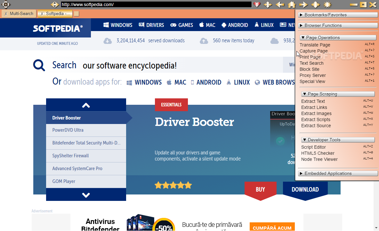Image resolution: width=379 pixels, height=231 pixels.
Task: Select Advanced SystemCare Pro in list
Action: 86,169
